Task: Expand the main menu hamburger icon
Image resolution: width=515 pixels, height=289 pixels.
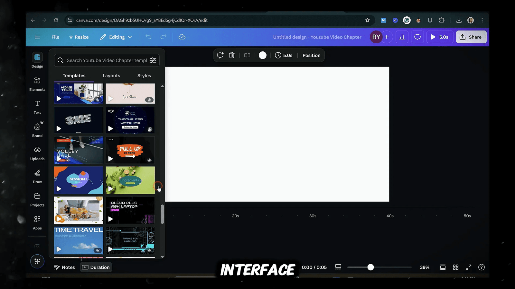Action: click(37, 37)
